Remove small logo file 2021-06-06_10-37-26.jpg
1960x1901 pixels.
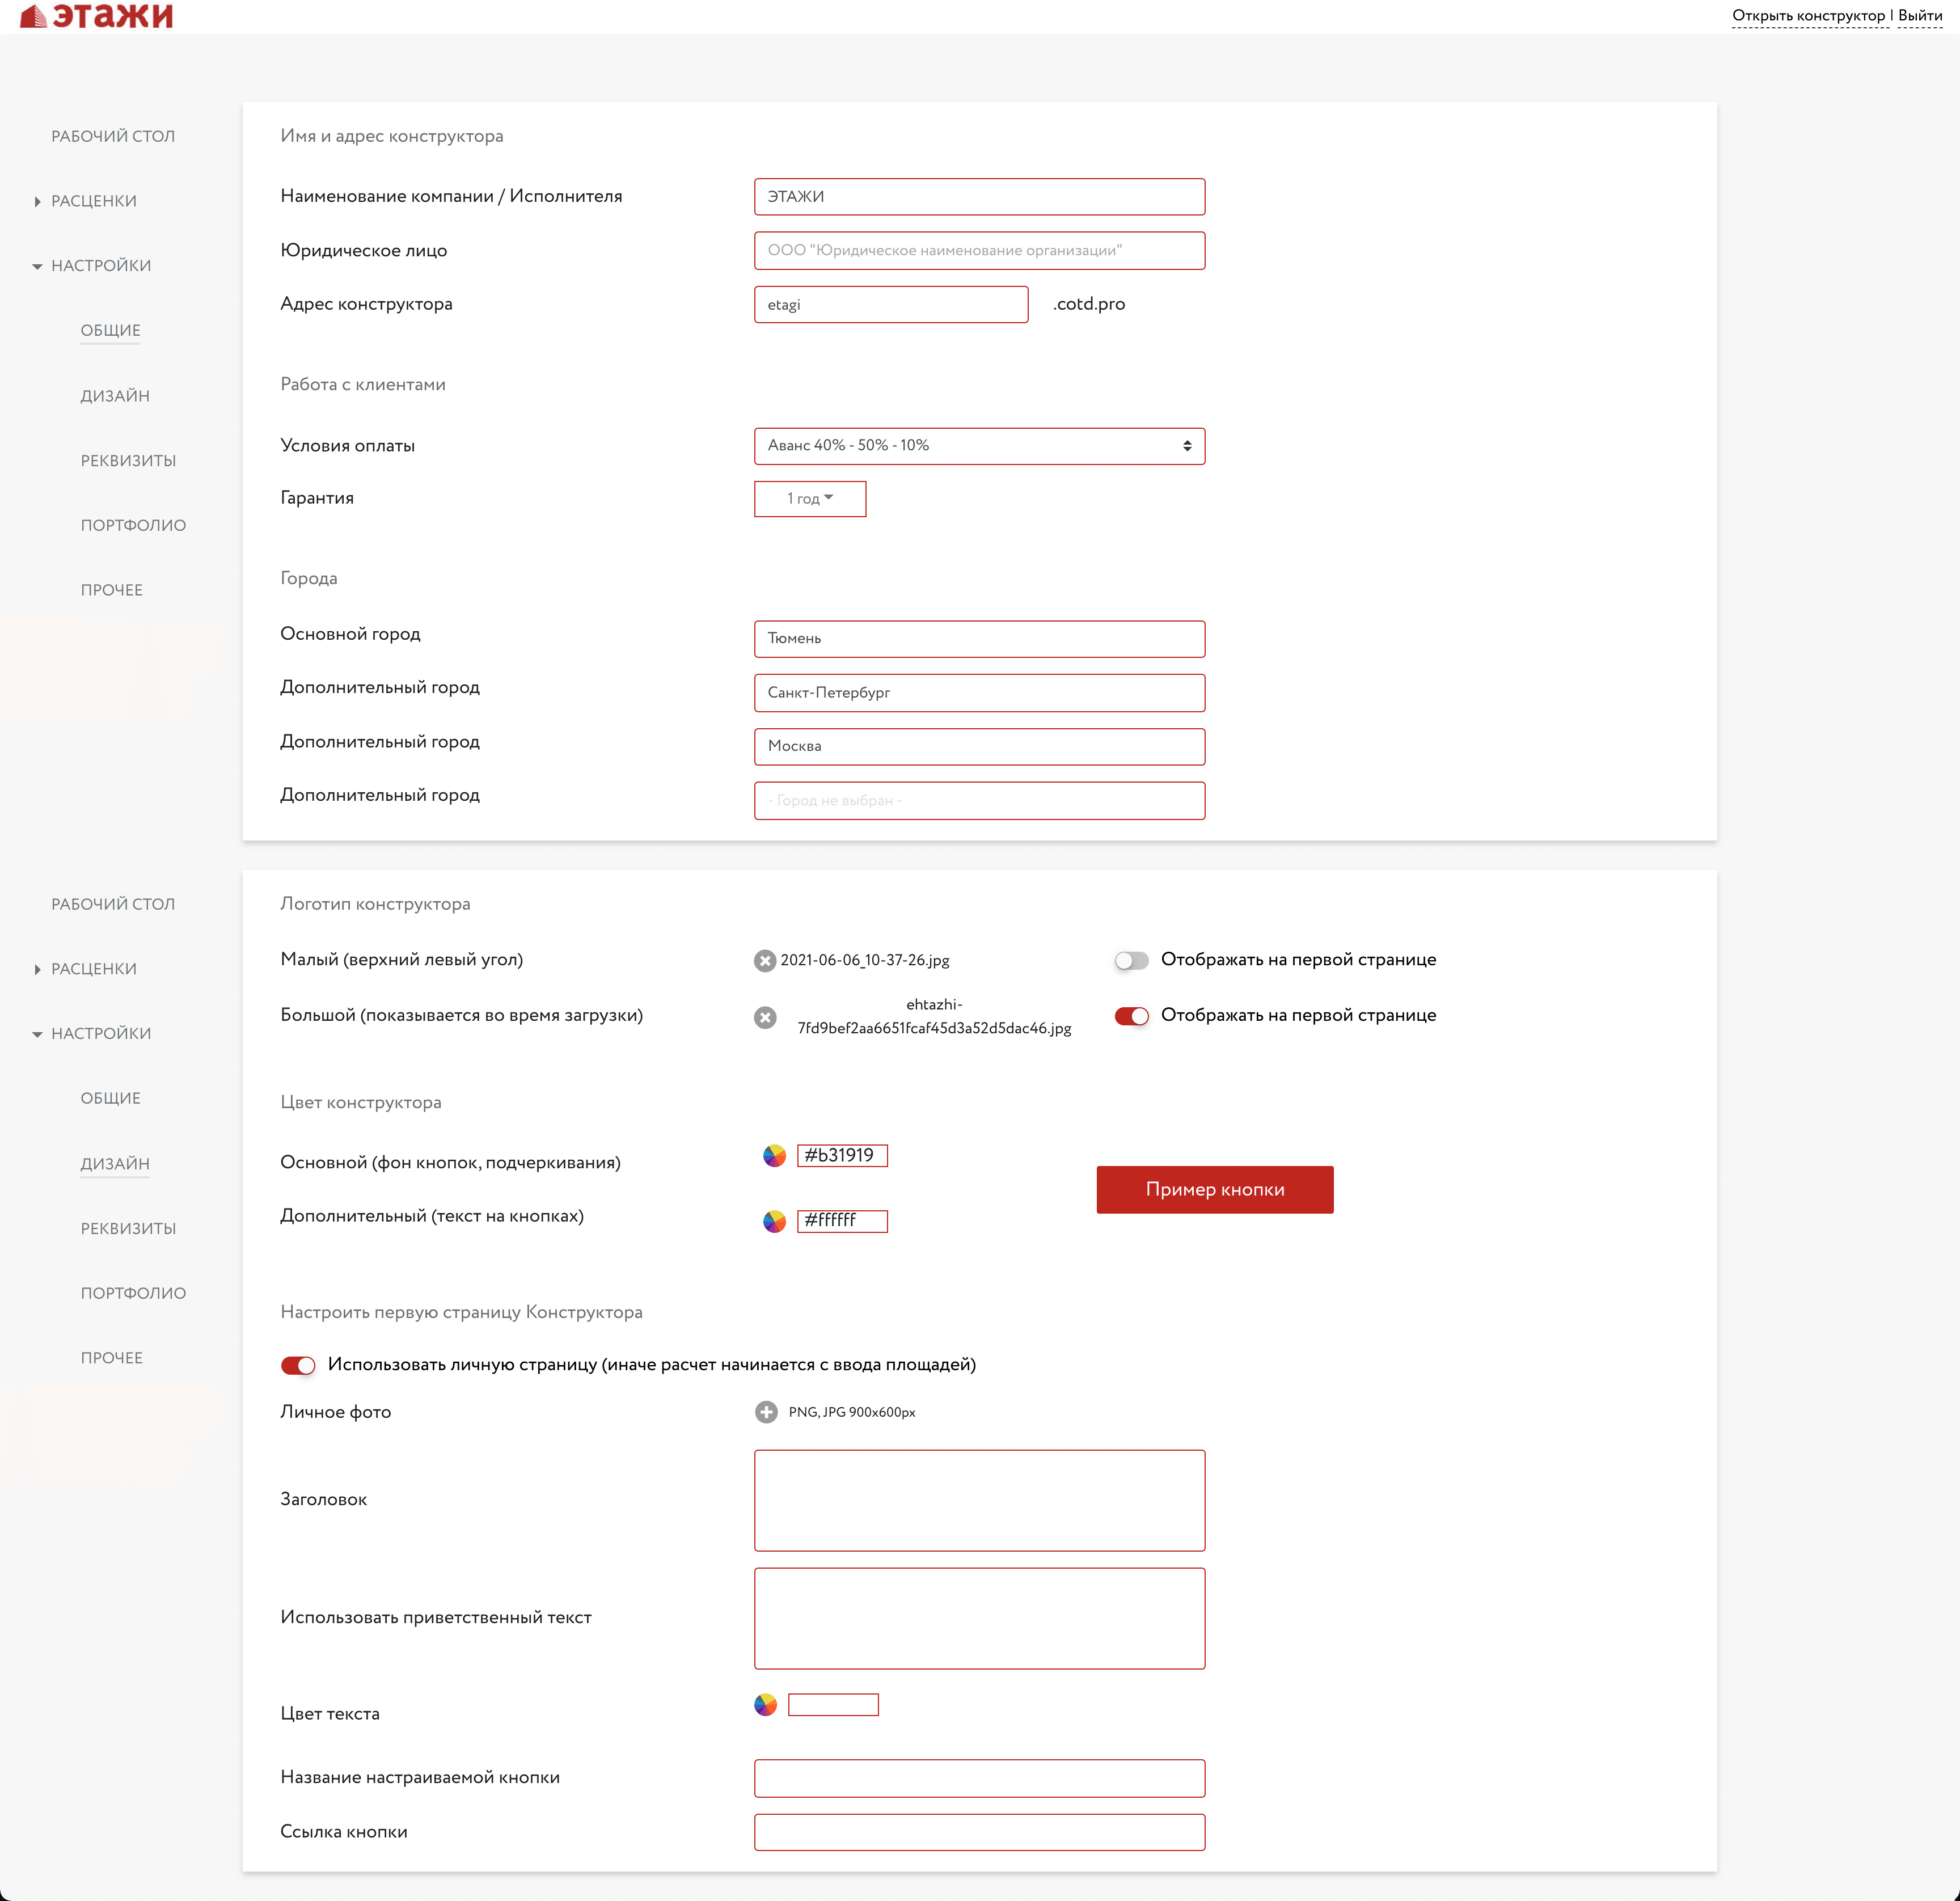point(765,960)
